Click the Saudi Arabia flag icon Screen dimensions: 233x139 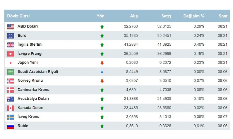[11, 72]
